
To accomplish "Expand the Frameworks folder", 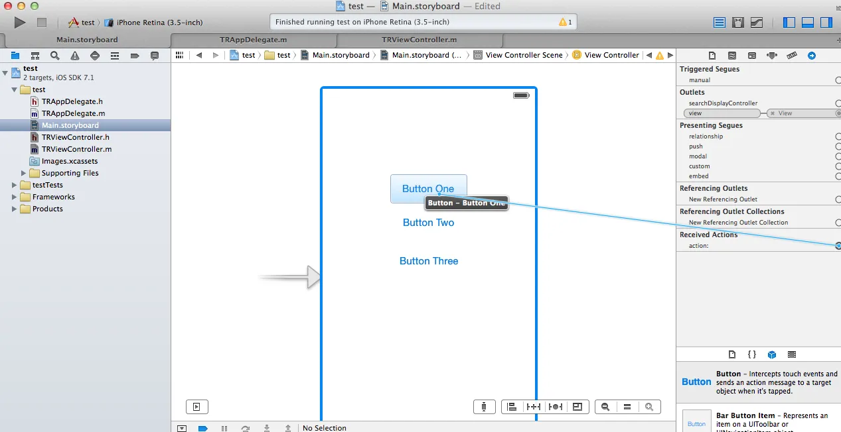I will pos(15,197).
